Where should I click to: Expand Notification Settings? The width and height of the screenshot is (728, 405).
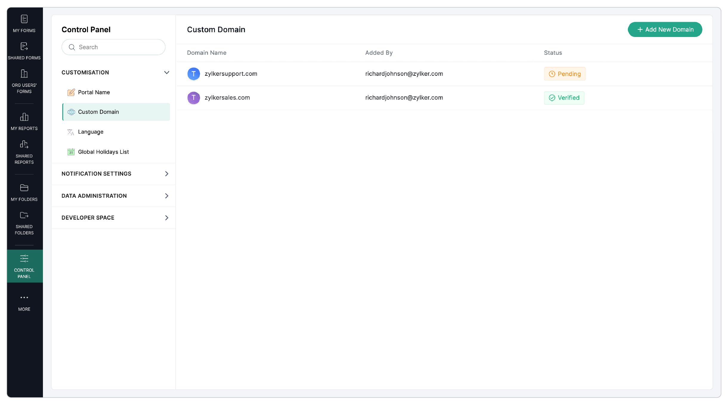(x=167, y=174)
